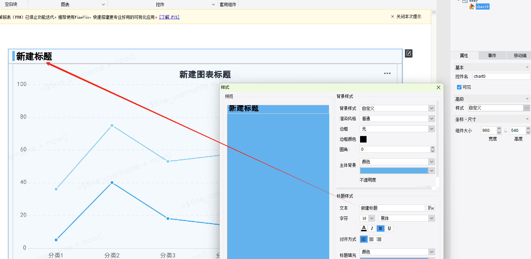Decrease the 圆角 value with down arrow

433,151
